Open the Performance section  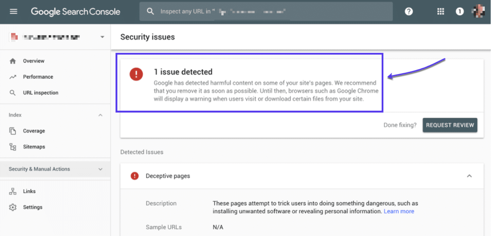click(x=38, y=77)
